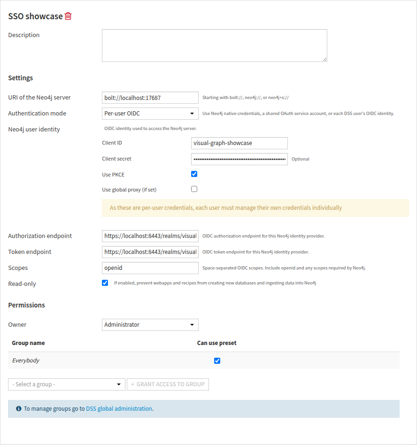
Task: Toggle the Use PKCE checkbox
Action: 194,174
